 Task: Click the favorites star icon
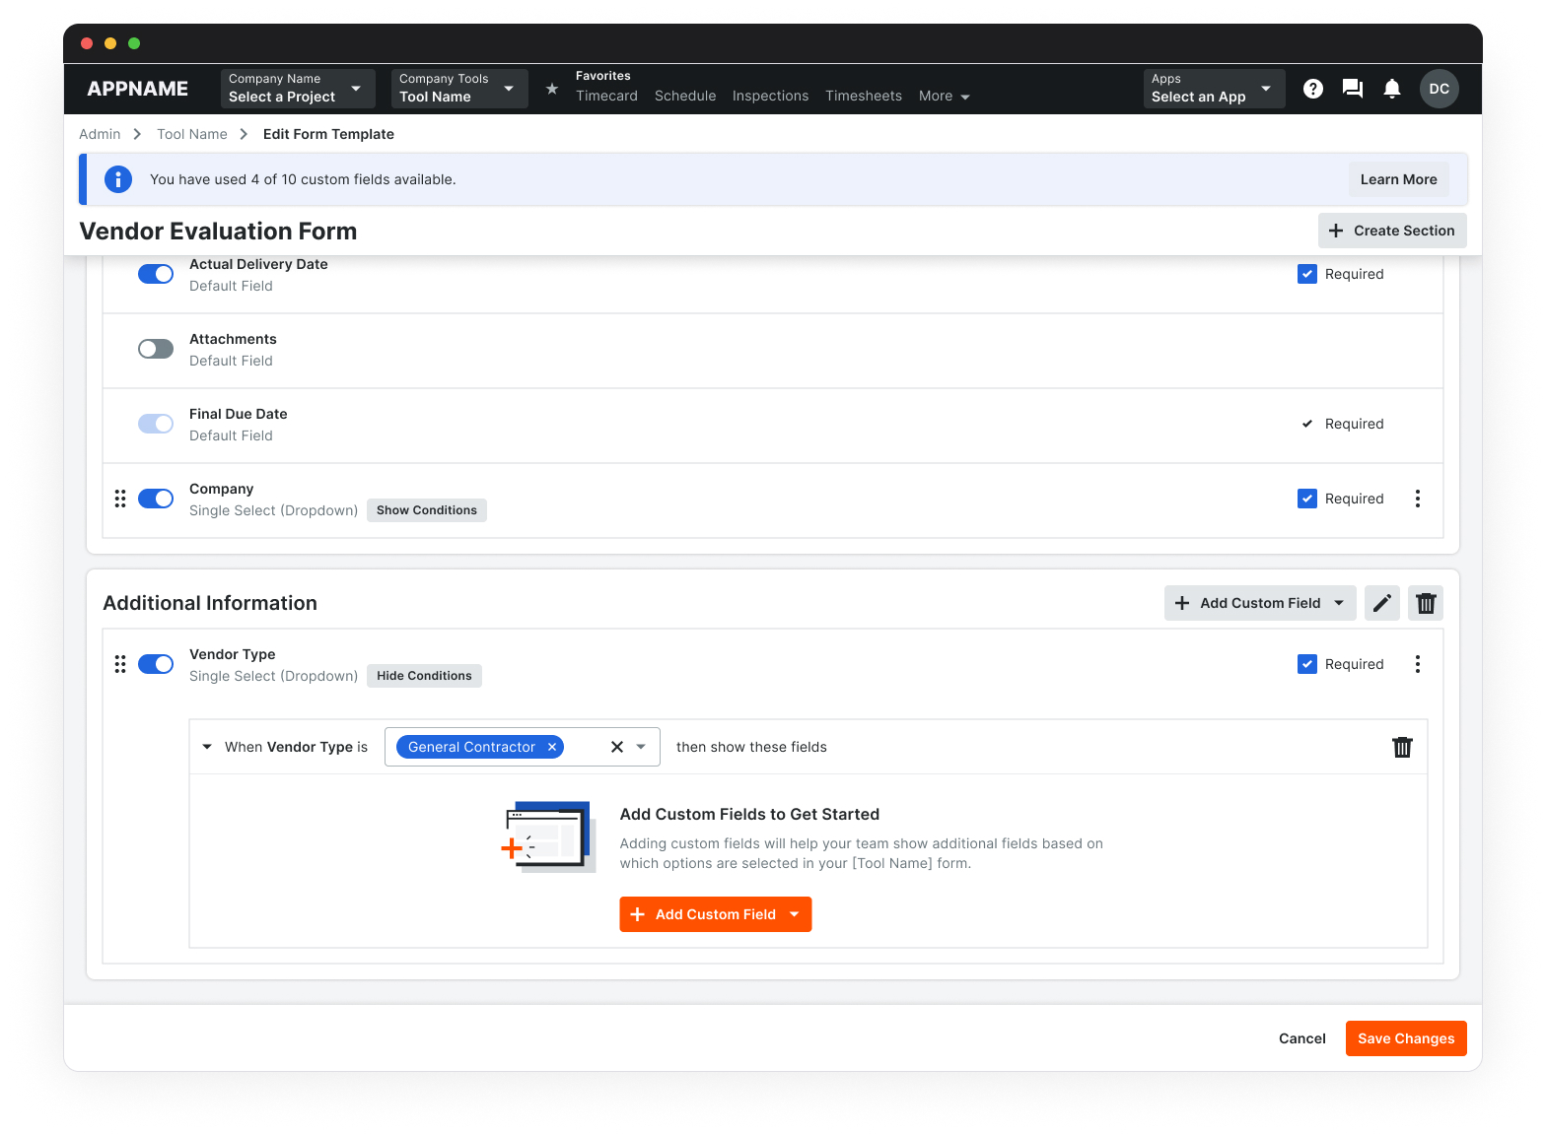552,89
